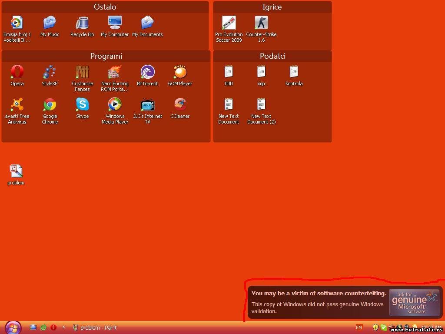Select the GOM Player shortcut
Screen dimensions: 445x334
pos(180,75)
